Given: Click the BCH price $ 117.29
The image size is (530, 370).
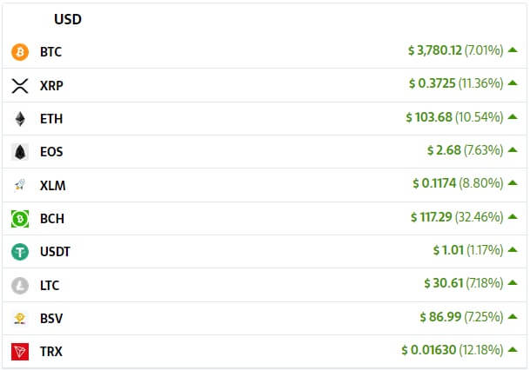Looking at the screenshot, I should 432,217.
